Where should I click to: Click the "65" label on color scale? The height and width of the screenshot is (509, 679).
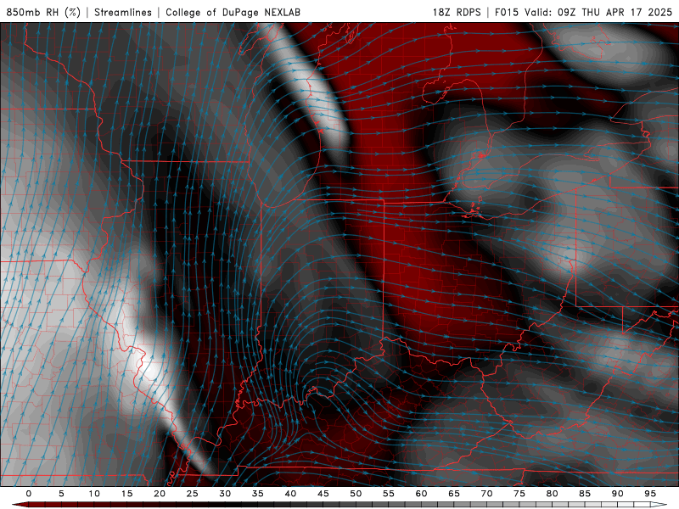click(454, 494)
